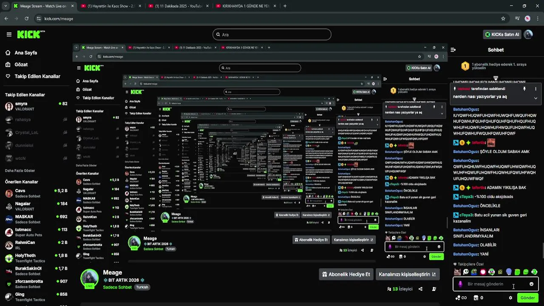Click the share icon under the stream
This screenshot has height=306, width=544.
[x=420, y=289]
